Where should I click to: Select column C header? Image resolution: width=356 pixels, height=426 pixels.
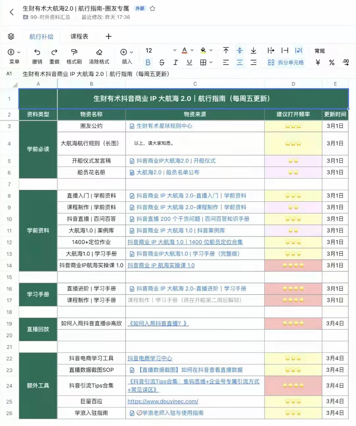(195, 84)
